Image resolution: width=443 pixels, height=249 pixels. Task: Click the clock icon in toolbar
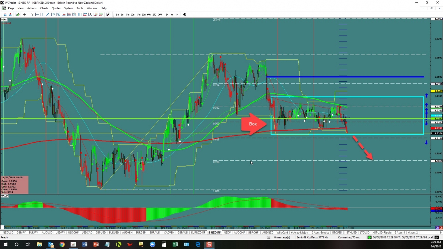[185, 15]
